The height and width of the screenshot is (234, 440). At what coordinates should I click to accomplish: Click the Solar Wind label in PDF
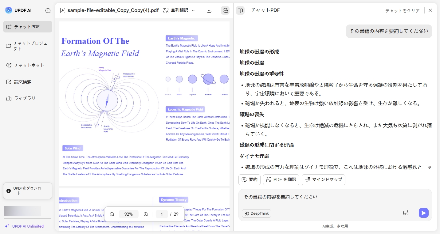(x=73, y=148)
